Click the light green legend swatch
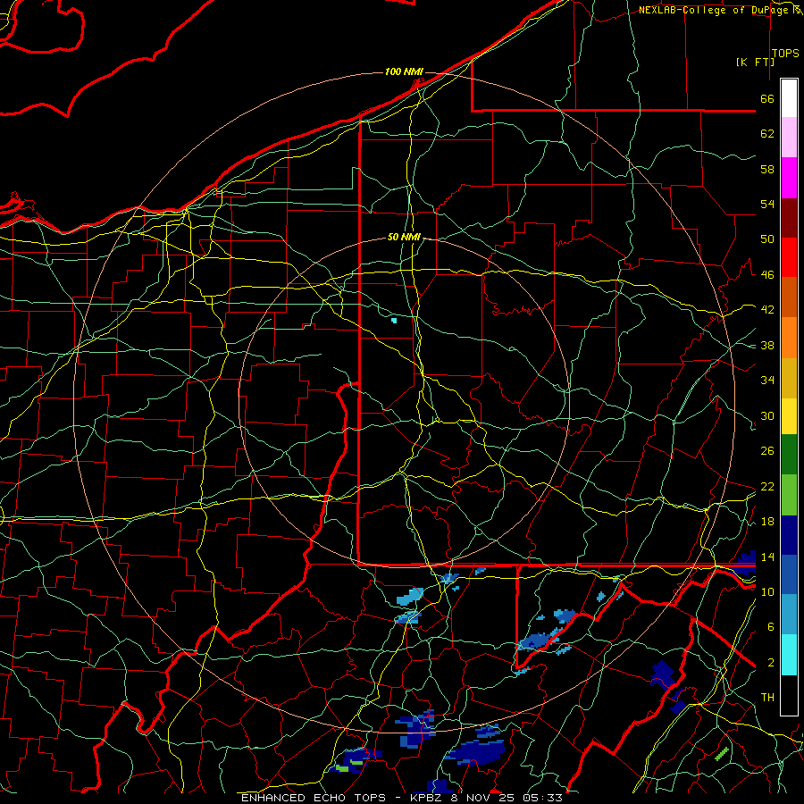Viewport: 804px width, 804px height. coord(789,495)
